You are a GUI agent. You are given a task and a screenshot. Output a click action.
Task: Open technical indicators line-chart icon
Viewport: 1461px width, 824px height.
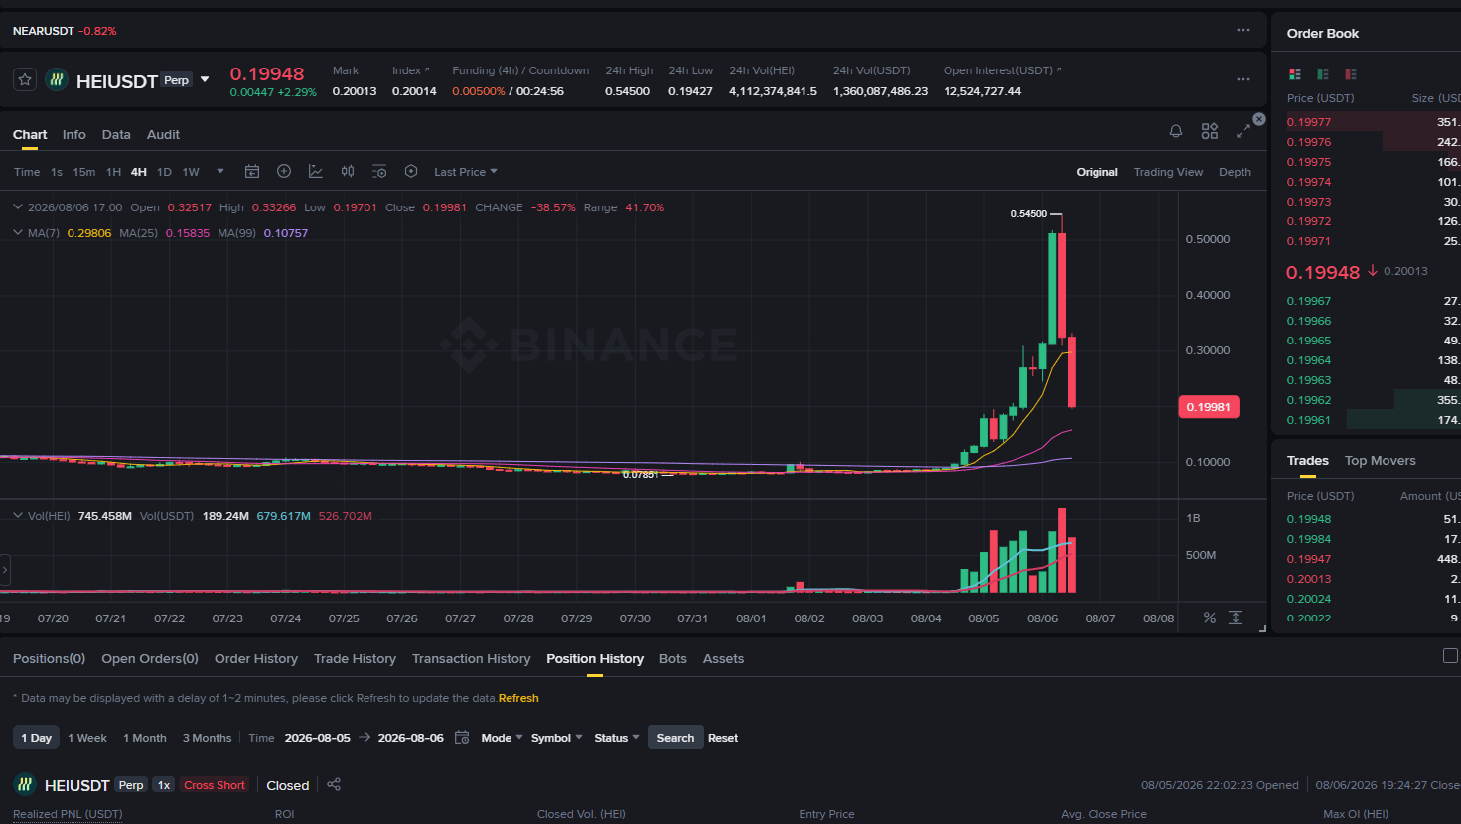(x=316, y=172)
